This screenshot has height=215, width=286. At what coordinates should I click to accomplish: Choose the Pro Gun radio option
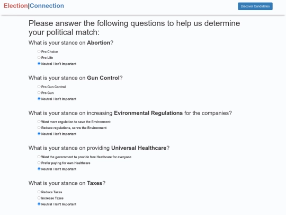point(39,93)
